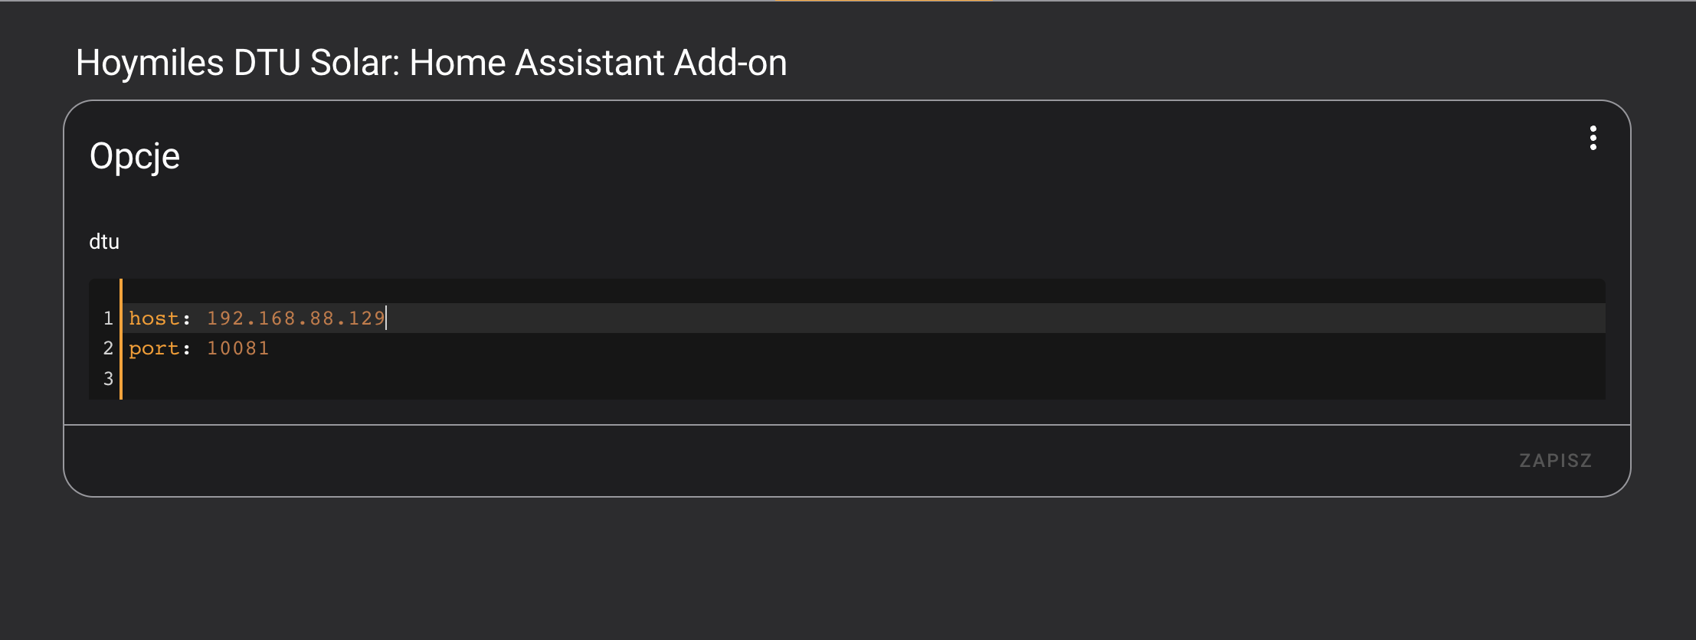The width and height of the screenshot is (1696, 640).
Task: Click the orange active tab indicator at top
Action: (883, 2)
